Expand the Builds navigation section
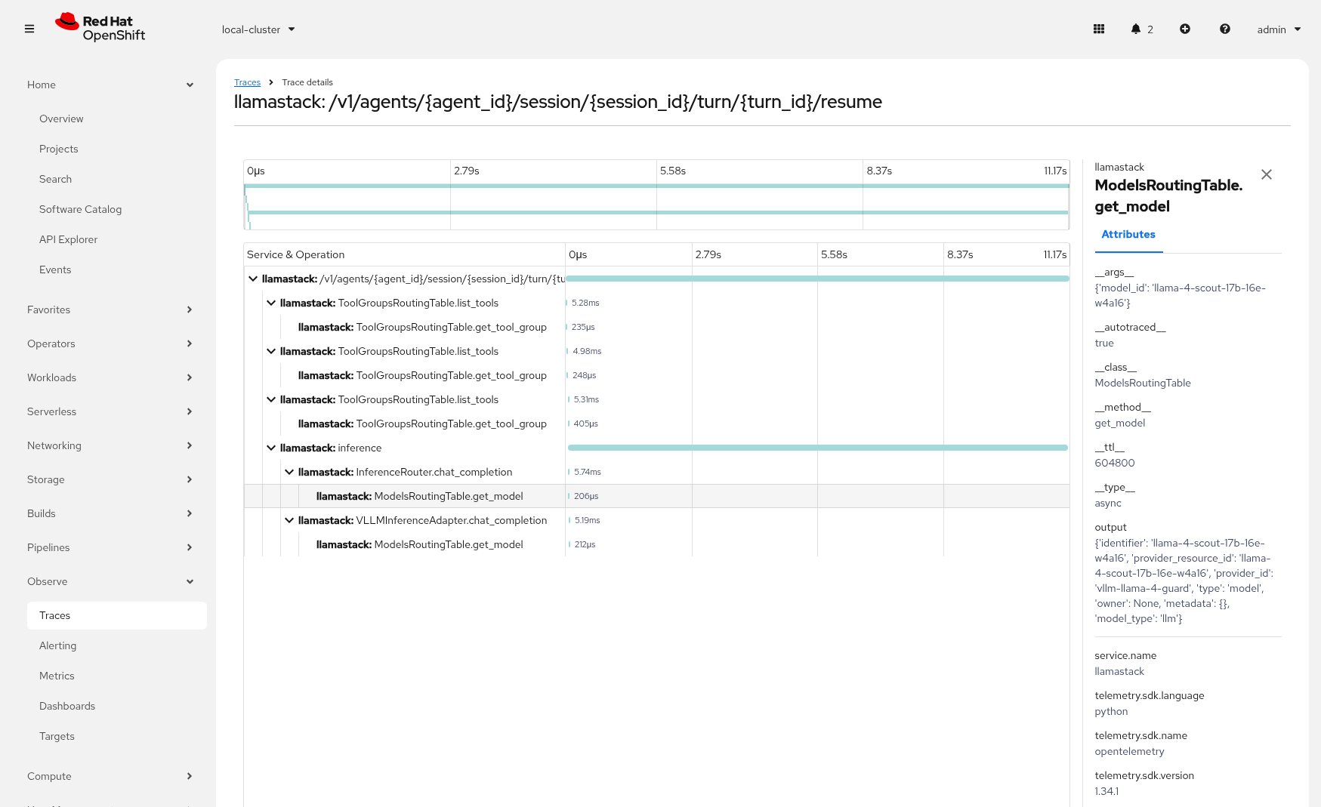Screen dimensions: 1321x807 [x=110, y=513]
